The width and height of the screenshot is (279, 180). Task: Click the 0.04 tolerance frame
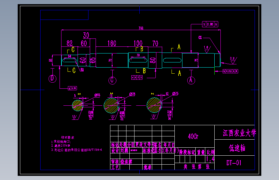tap(72, 88)
